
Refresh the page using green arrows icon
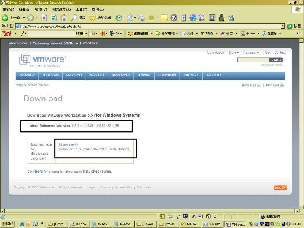(x=54, y=18)
